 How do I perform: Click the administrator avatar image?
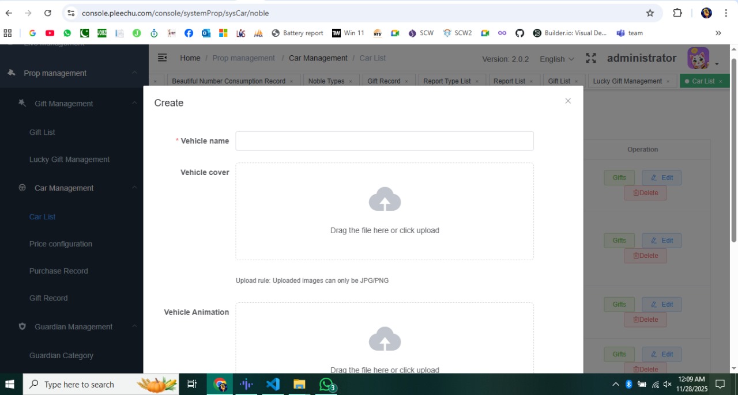pos(698,58)
